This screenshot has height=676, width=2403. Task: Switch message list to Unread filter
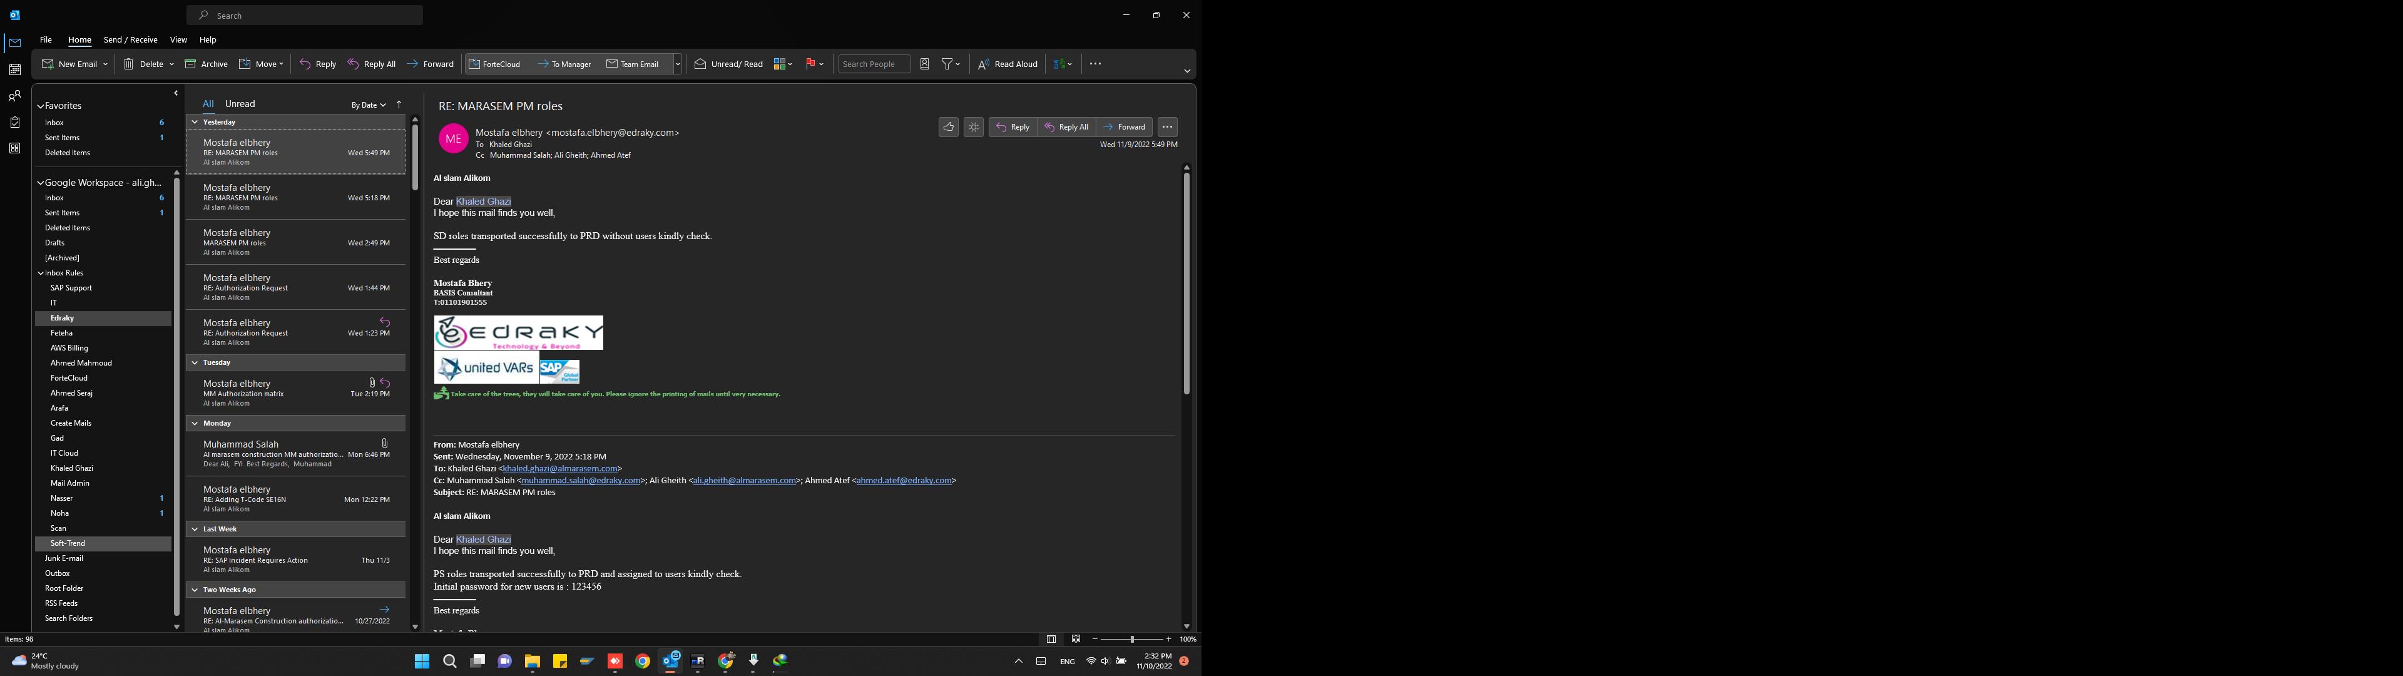coord(240,105)
